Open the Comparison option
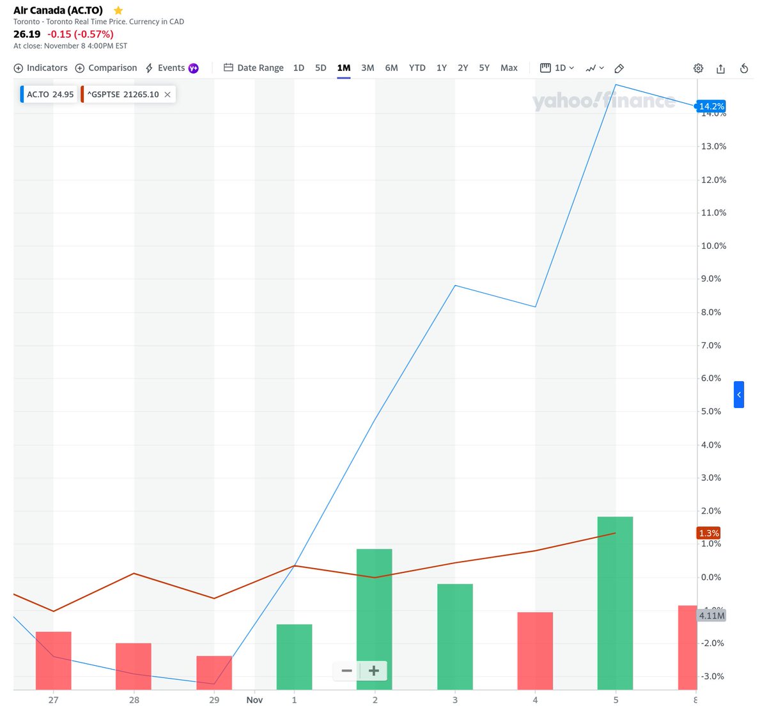The height and width of the screenshot is (717, 767). 106,68
